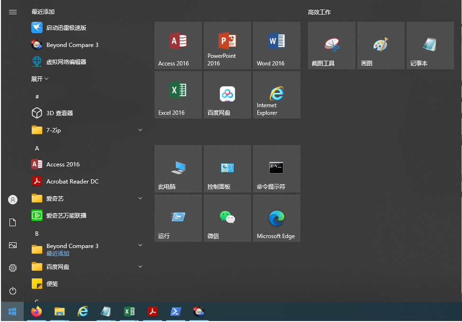This screenshot has height=322, width=462.
Task: Launch the Access 2016 tile
Action: tap(178, 46)
